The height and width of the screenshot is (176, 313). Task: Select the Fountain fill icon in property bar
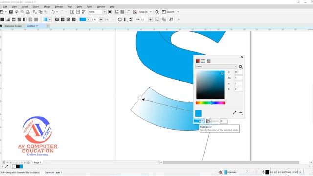click(x=8, y=19)
